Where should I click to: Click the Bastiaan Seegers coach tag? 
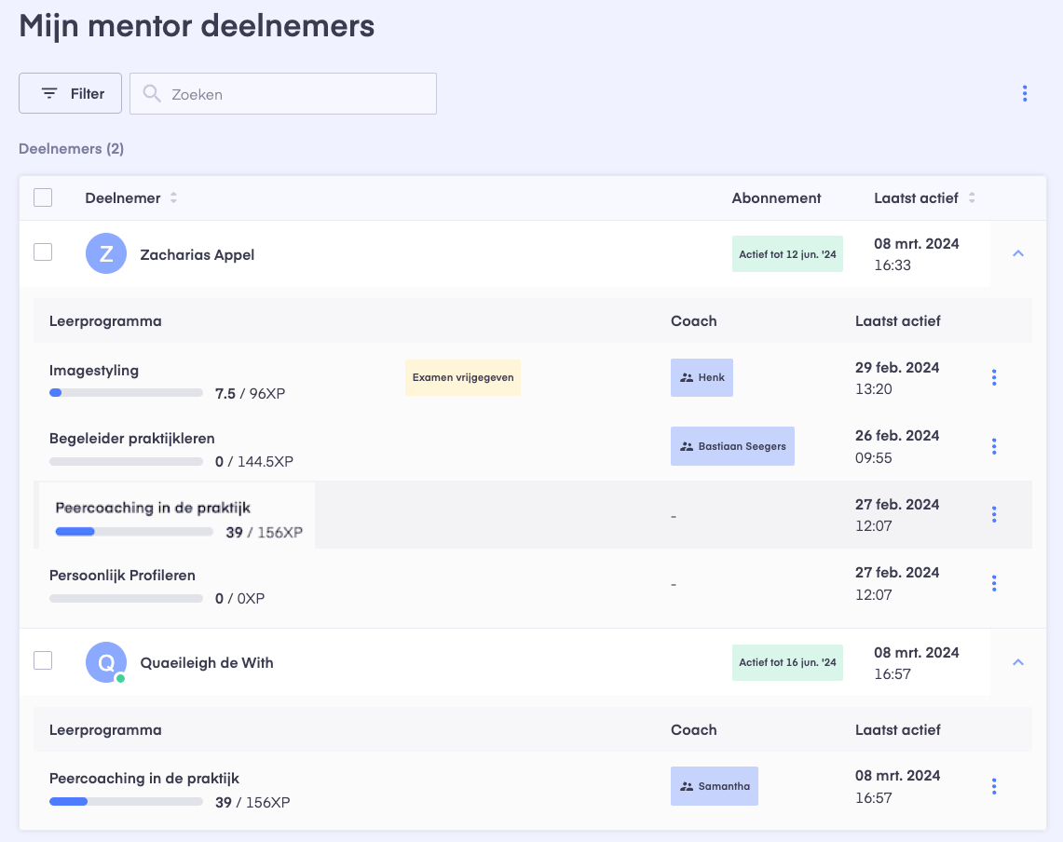732,446
